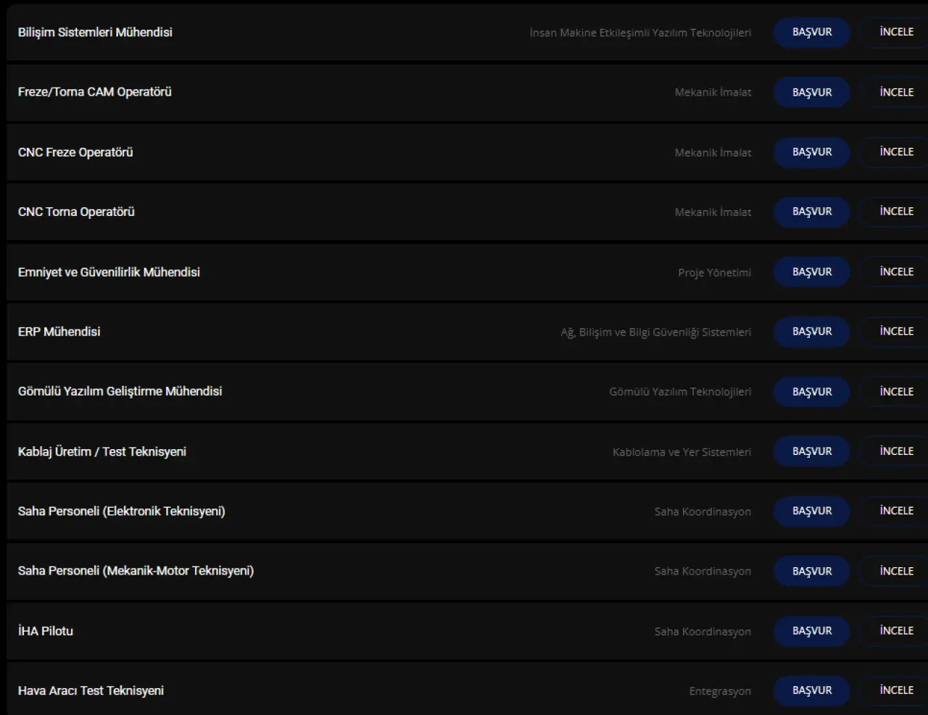View Saha Personeli (Mekanik-Motor Teknisyeni) with İNCELE
Image resolution: width=928 pixels, height=715 pixels.
tap(896, 571)
